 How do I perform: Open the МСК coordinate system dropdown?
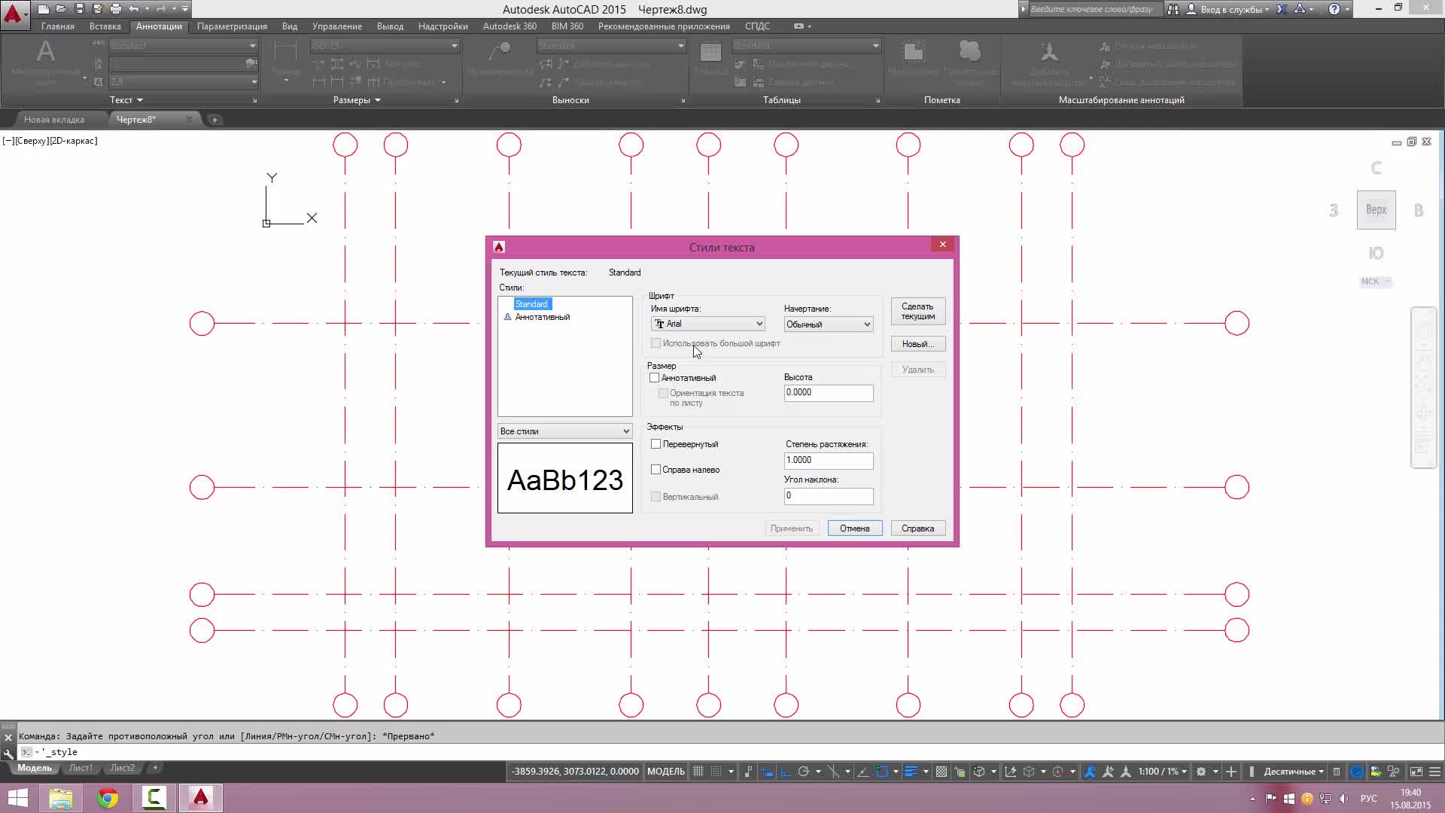click(1376, 282)
